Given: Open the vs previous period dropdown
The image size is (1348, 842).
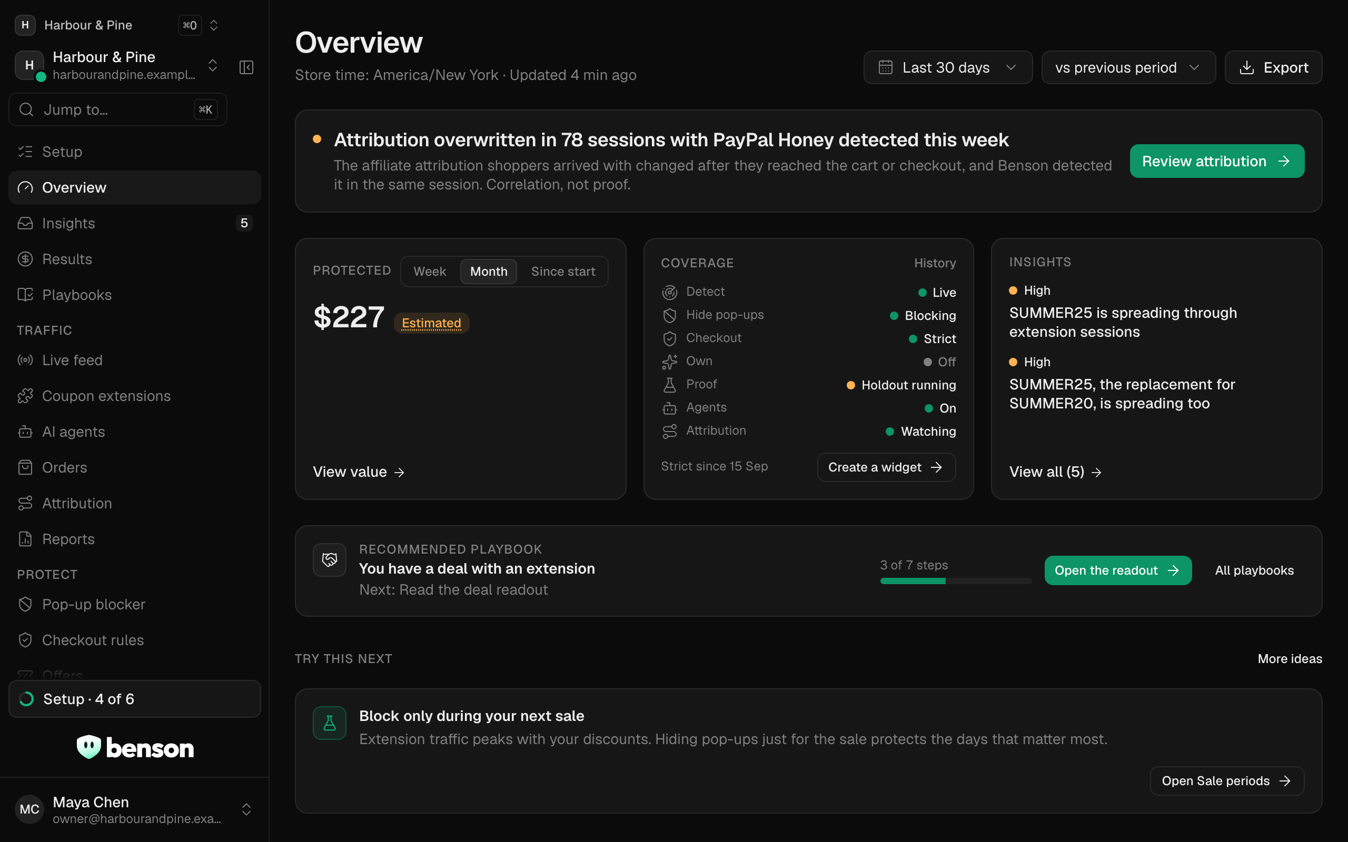Looking at the screenshot, I should click(x=1128, y=67).
